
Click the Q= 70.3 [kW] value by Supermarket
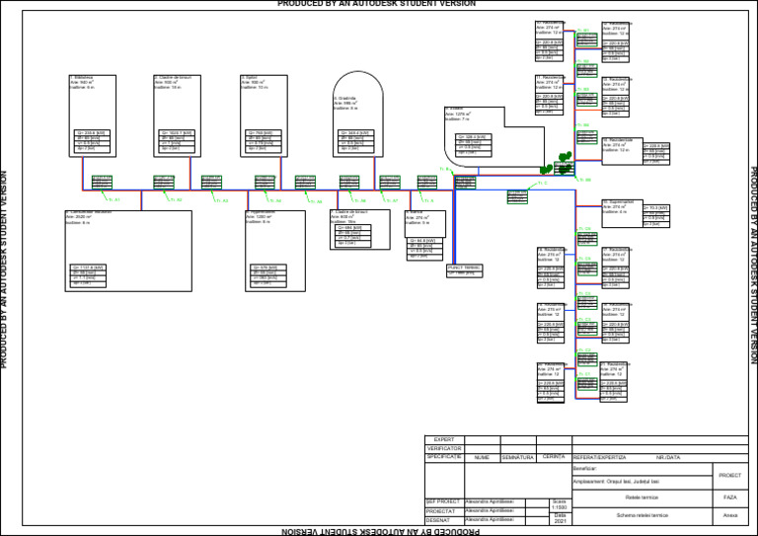(x=656, y=208)
